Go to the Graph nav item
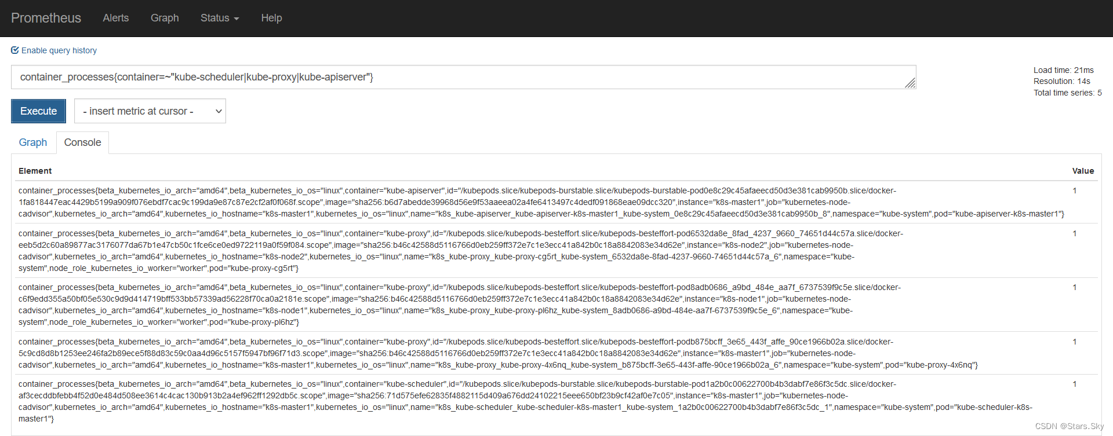The width and height of the screenshot is (1113, 436). point(165,18)
